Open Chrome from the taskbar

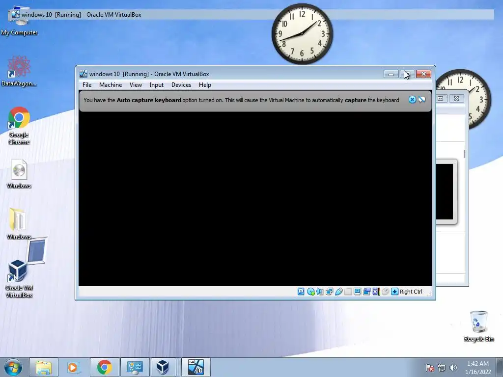point(104,367)
